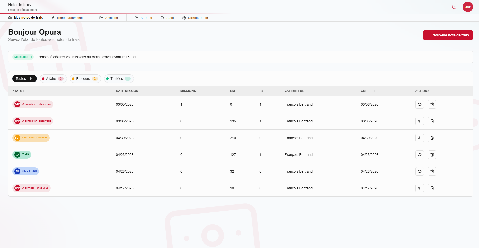Click the 04/17/2026 created date

pyautogui.click(x=370, y=188)
